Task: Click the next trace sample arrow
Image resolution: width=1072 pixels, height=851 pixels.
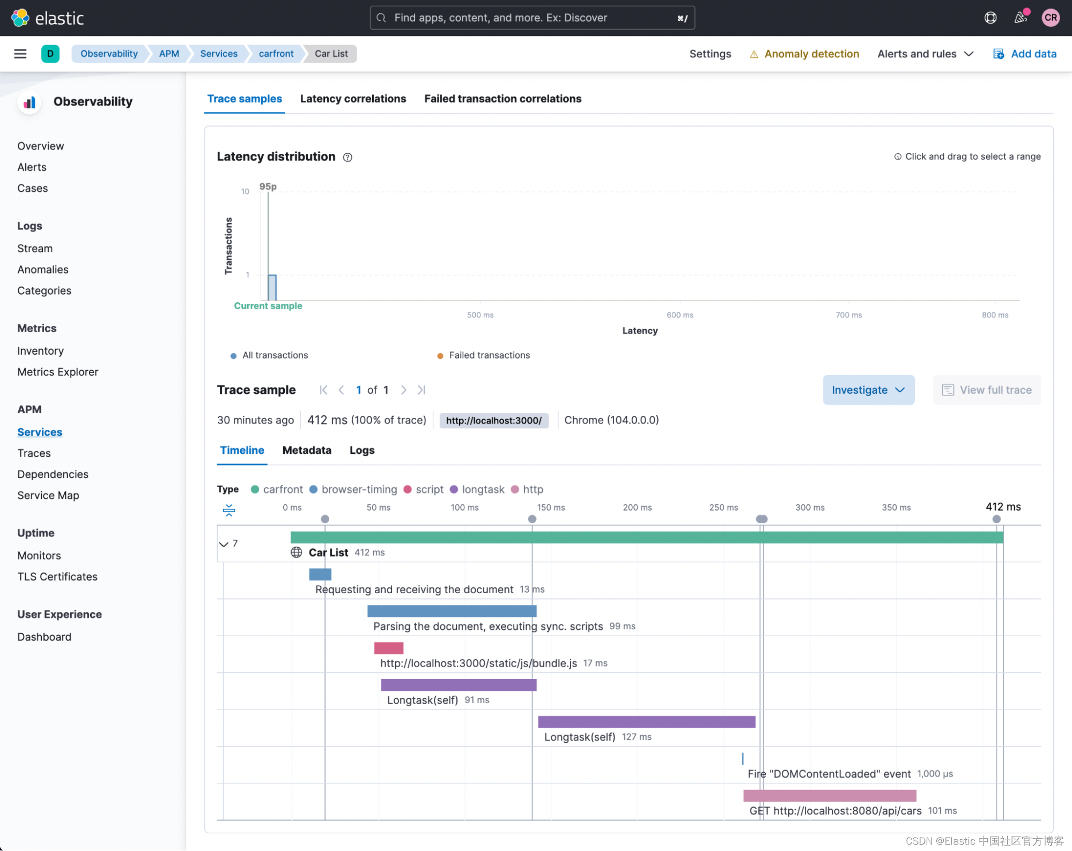Action: coord(404,390)
